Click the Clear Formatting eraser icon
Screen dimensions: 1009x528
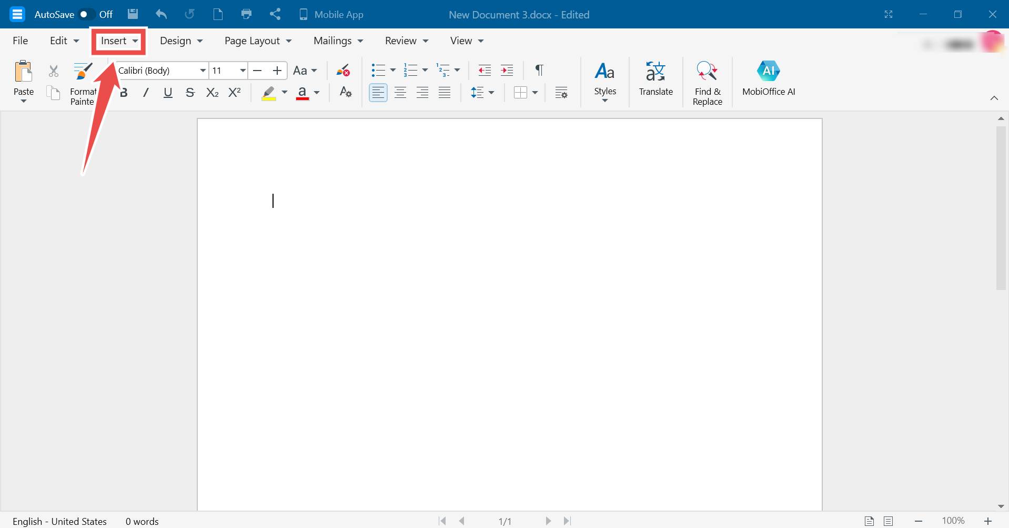pyautogui.click(x=344, y=71)
